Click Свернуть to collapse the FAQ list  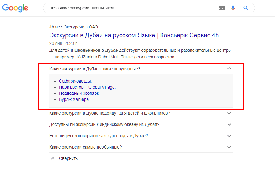(x=68, y=159)
